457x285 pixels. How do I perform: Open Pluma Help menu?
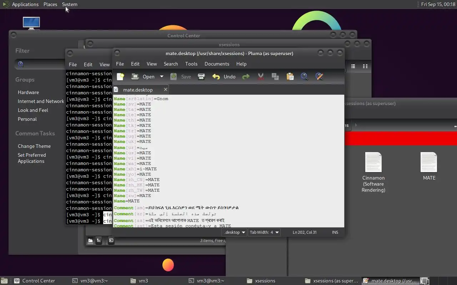point(241,64)
